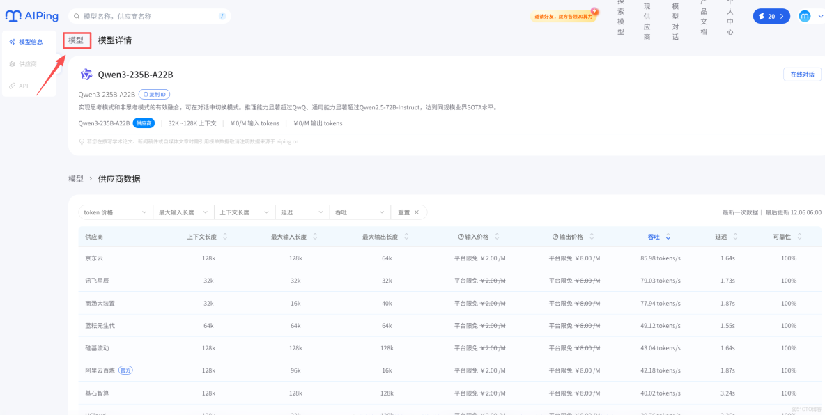Click the 模型 breadcrumb link
Image resolution: width=825 pixels, height=415 pixels.
(77, 40)
